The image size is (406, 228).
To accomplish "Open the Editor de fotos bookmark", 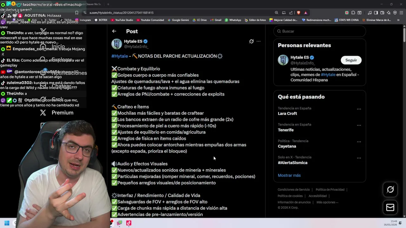I will (x=255, y=20).
